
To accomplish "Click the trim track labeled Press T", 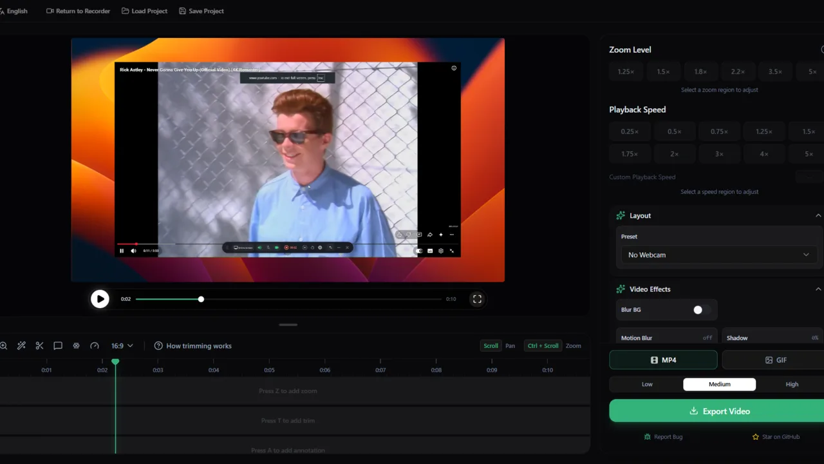I will coord(295,421).
